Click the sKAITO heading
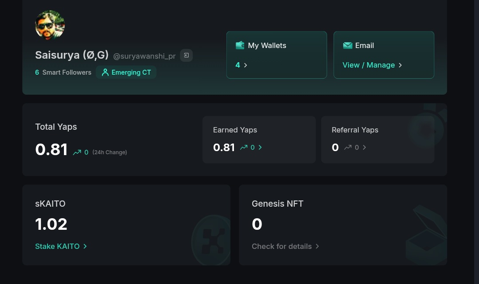479x284 pixels. [x=50, y=204]
